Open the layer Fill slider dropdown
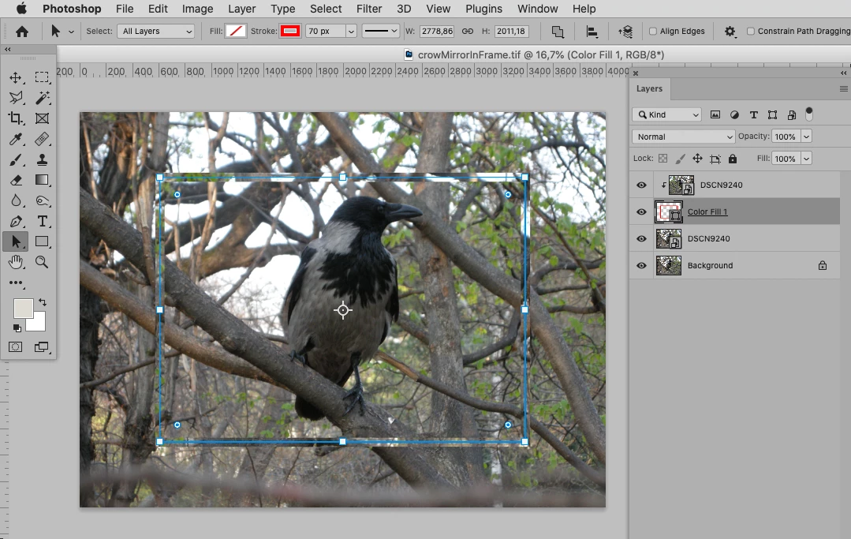 tap(807, 159)
